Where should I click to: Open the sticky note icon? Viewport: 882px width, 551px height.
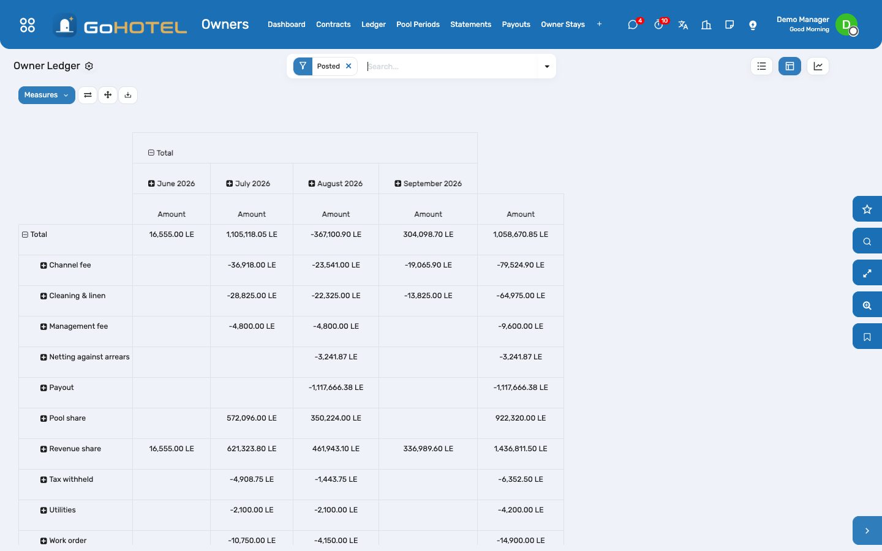point(729,25)
